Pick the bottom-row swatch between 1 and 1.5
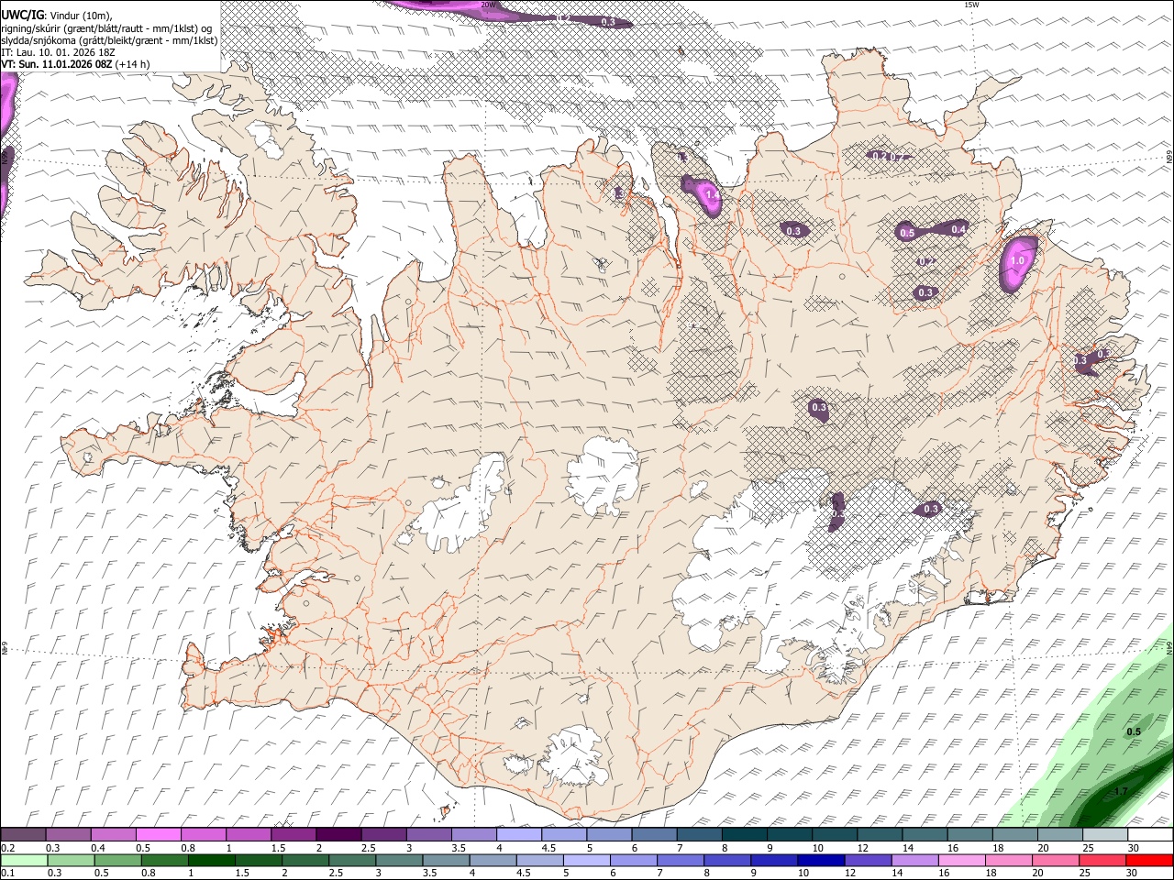 point(212,860)
